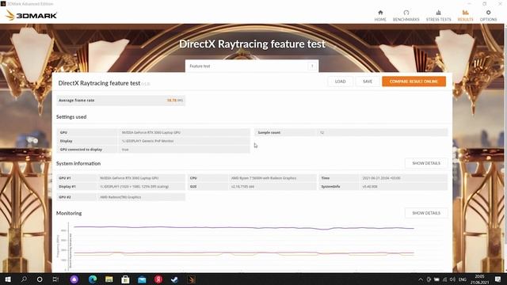Viewport: 507px width, 285px height.
Task: Click the SAVE button
Action: click(x=368, y=82)
